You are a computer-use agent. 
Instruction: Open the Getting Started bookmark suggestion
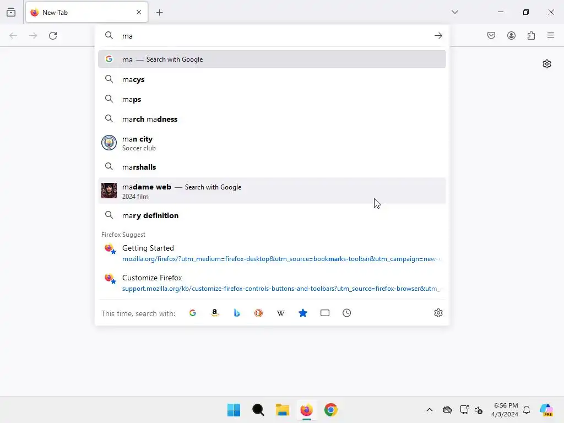pos(272,253)
